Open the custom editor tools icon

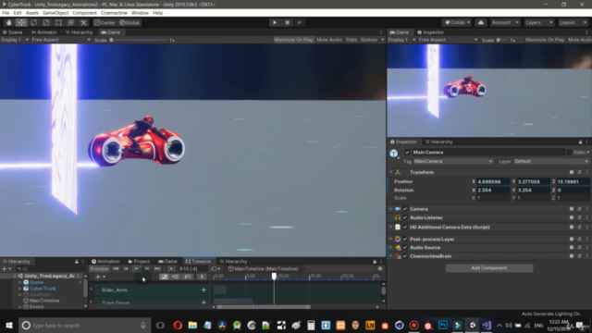pyautogui.click(x=83, y=22)
